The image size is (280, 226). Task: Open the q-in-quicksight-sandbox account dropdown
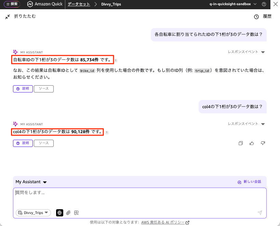[233, 4]
